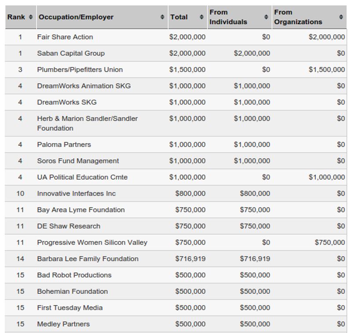The height and width of the screenshot is (333, 352).
Task: Click the Total column header label
Action: (179, 17)
